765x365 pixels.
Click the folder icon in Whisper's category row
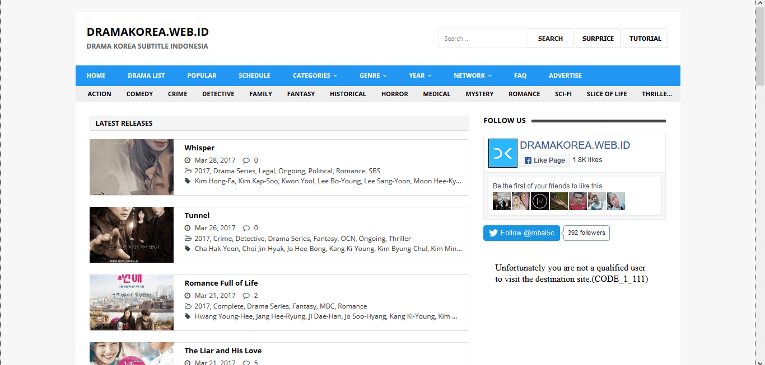pos(188,171)
